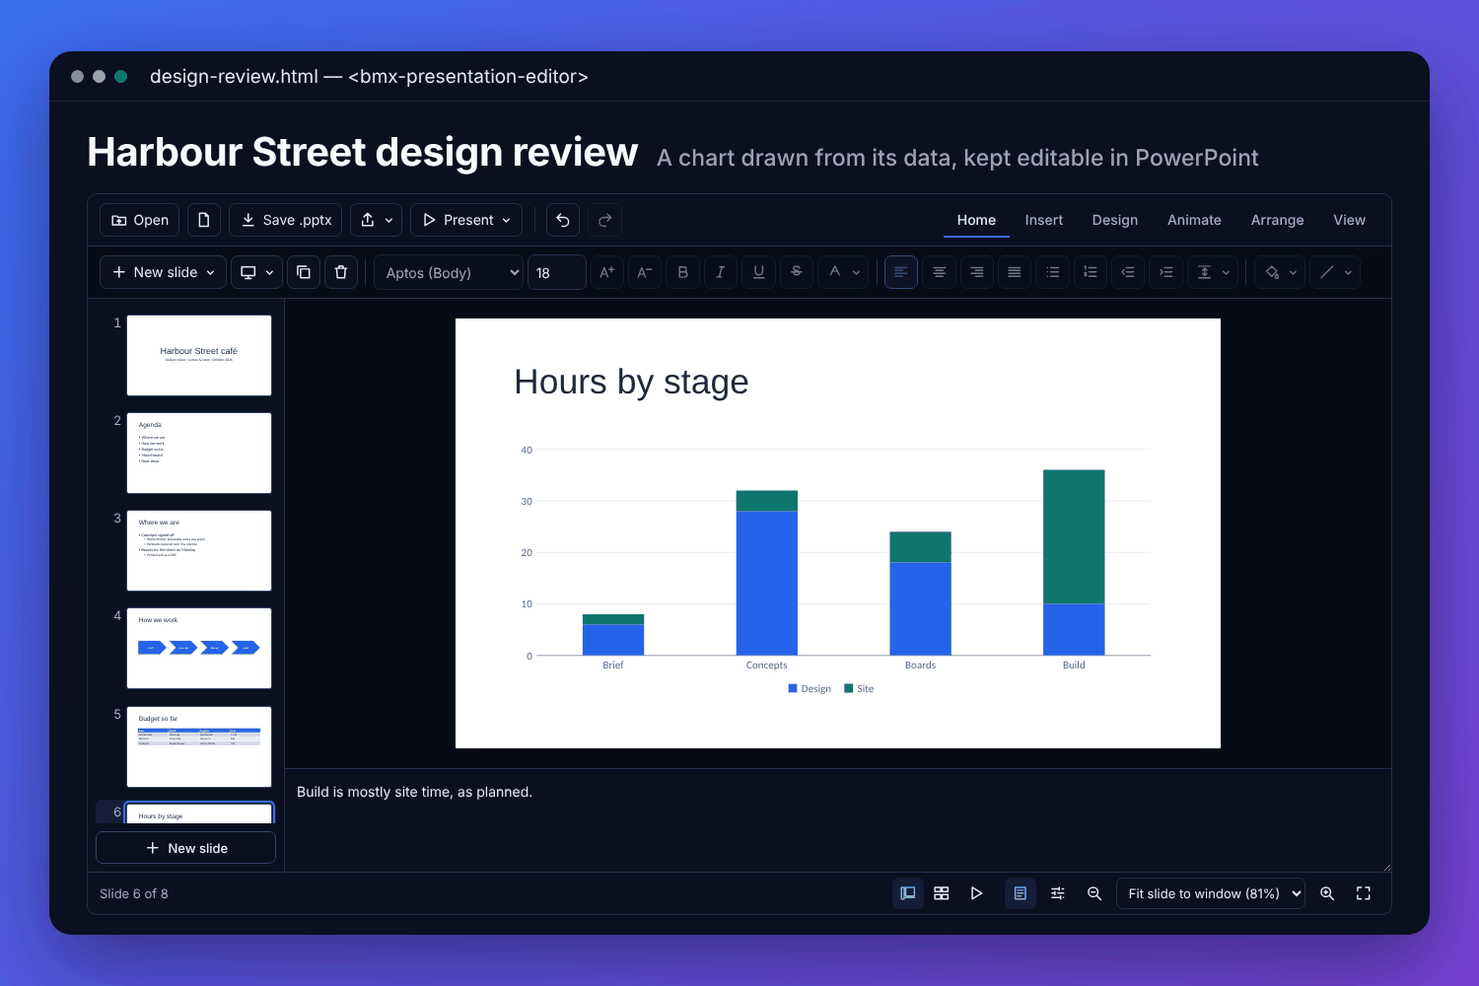Open the Fit slide to window zoom dropdown
This screenshot has width=1479, height=986.
point(1211,893)
